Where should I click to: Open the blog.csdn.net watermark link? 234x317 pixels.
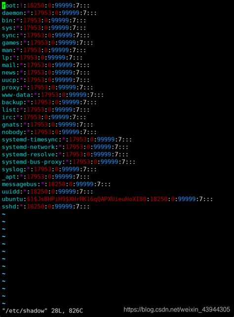(177, 310)
